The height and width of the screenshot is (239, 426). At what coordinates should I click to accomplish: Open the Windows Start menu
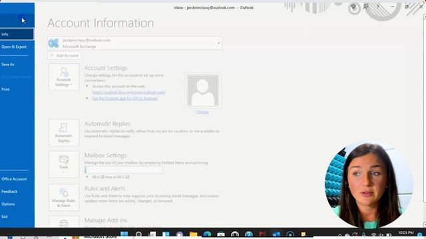(x=124, y=234)
